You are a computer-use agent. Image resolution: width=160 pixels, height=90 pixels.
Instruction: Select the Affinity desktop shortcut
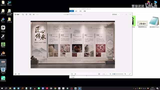[x=3, y=45]
